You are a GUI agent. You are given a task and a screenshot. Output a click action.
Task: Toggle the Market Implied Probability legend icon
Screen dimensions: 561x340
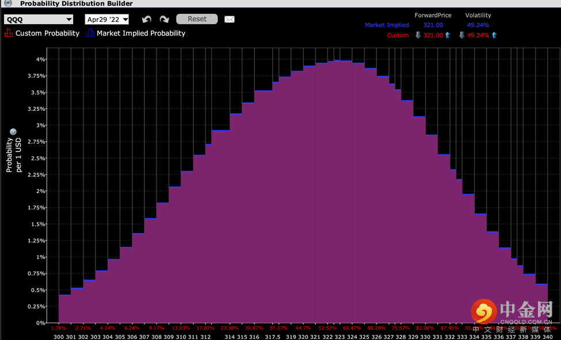tap(89, 33)
